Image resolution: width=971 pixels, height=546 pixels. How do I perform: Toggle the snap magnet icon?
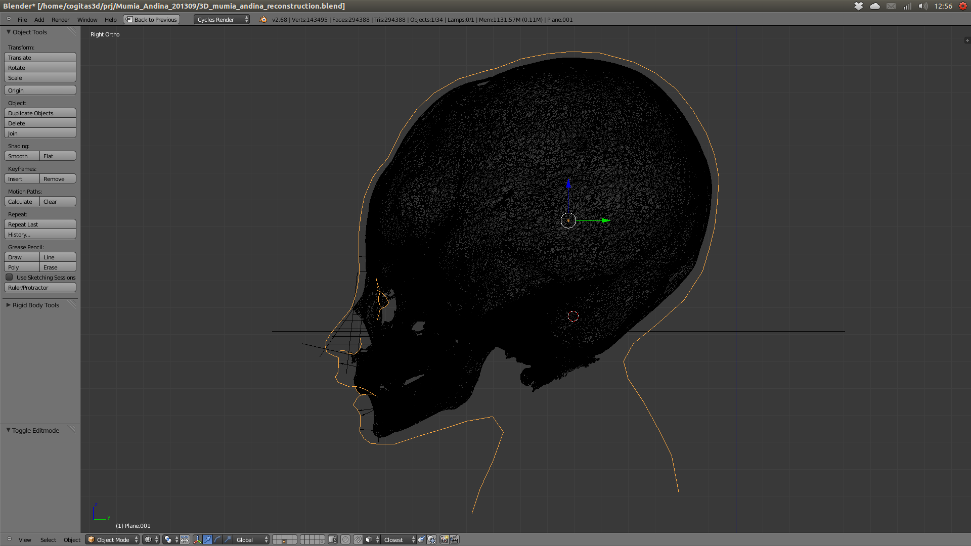coord(358,540)
